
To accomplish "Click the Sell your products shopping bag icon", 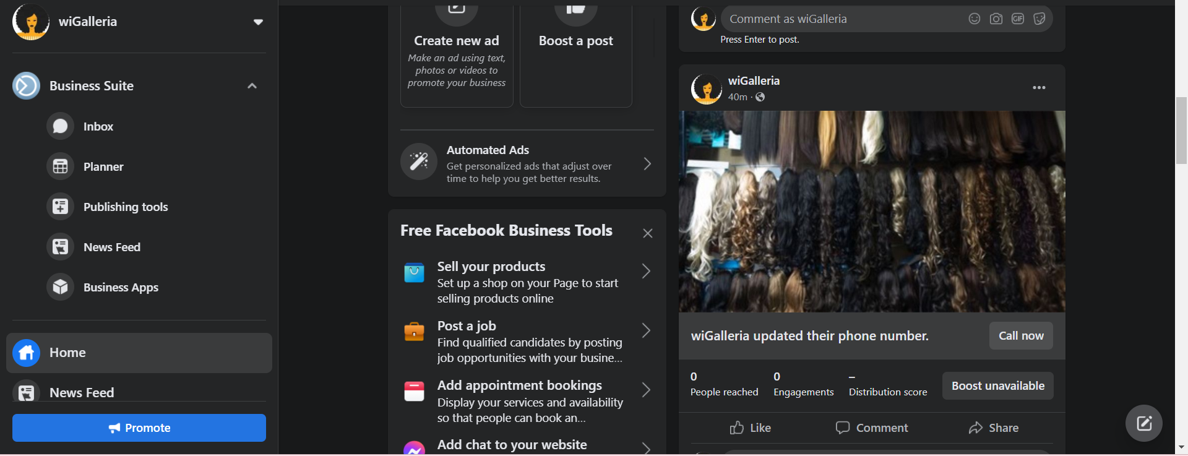I will [x=414, y=272].
